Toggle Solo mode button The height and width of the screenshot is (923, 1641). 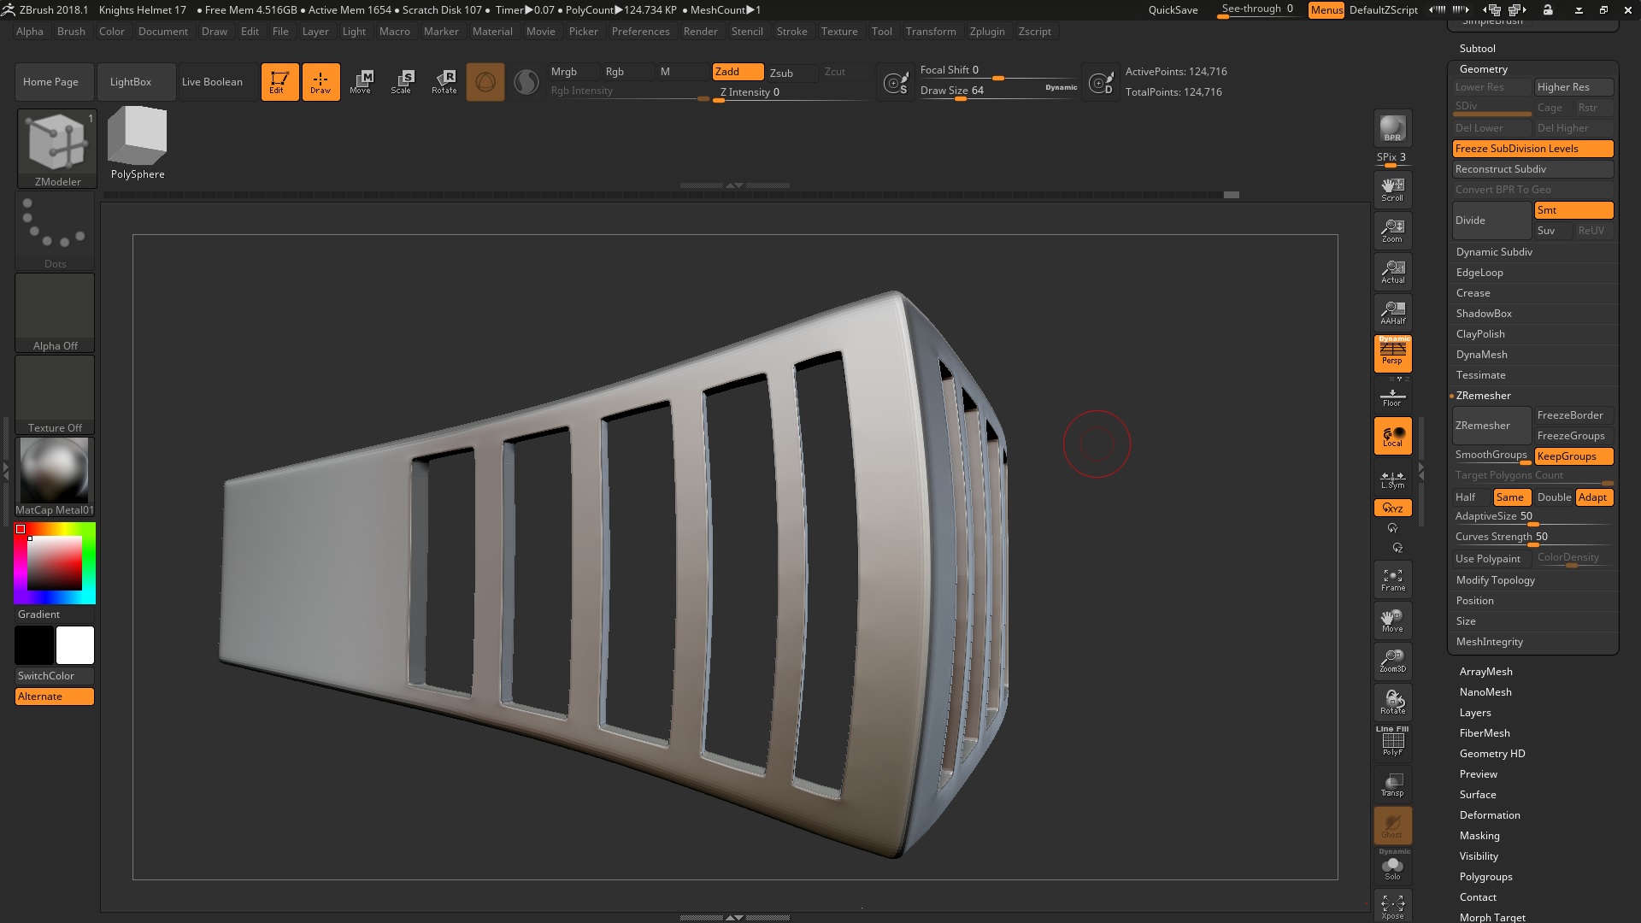(x=1392, y=867)
